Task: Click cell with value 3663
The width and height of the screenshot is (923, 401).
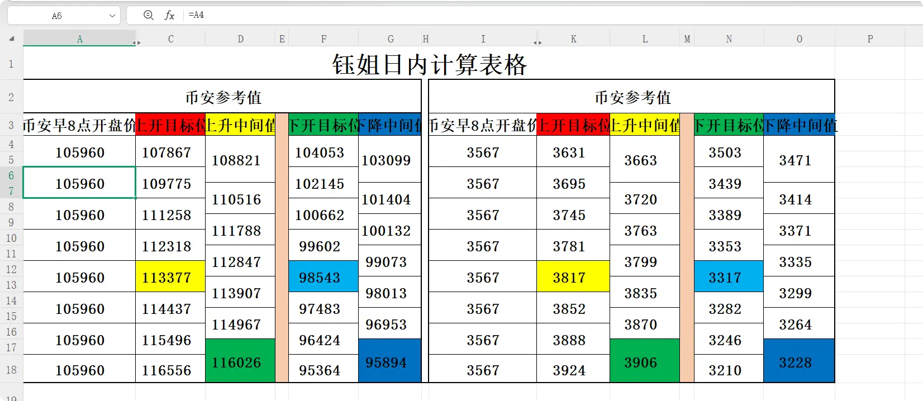Action: pyautogui.click(x=645, y=159)
